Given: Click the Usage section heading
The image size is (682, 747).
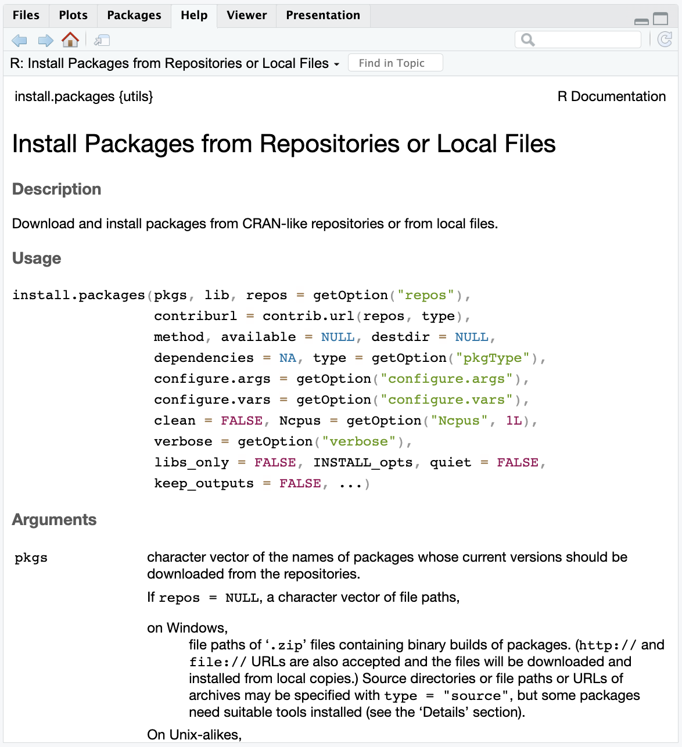Looking at the screenshot, I should tap(37, 258).
